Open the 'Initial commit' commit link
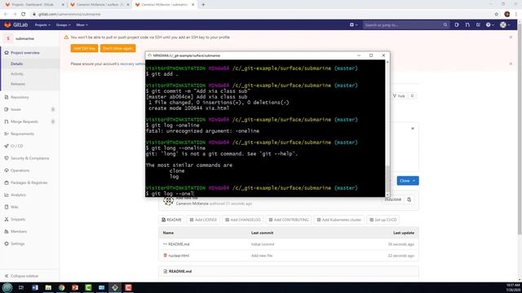Image resolution: width=522 pixels, height=293 pixels. [263, 244]
